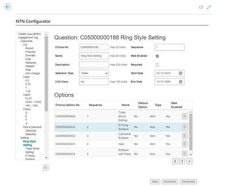Image resolution: width=228 pixels, height=187 pixels.
Task: Go back with the arrow button
Action: tap(8, 7)
